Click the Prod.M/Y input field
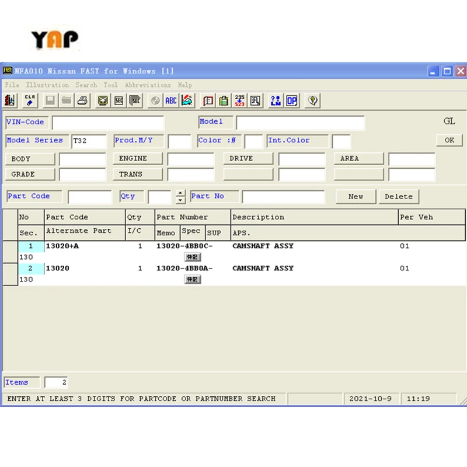Screen dimensions: 467x467 point(179,141)
